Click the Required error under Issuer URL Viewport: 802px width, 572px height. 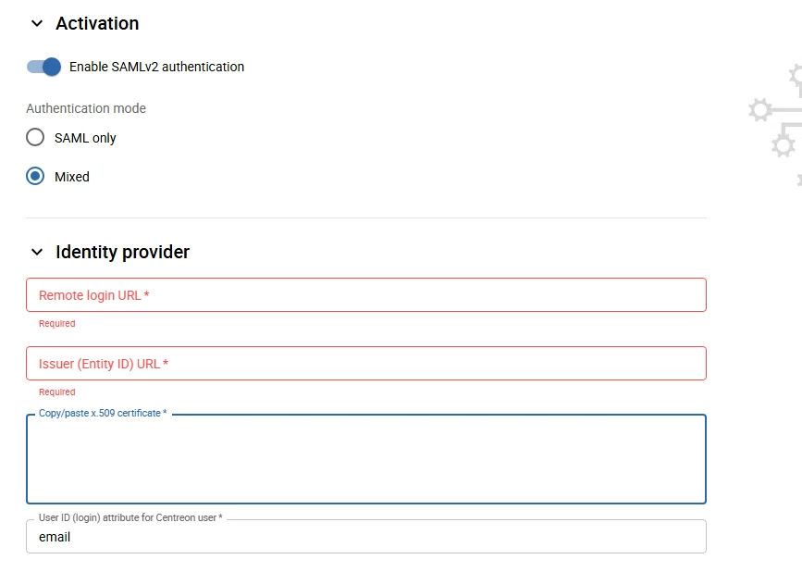coord(56,392)
